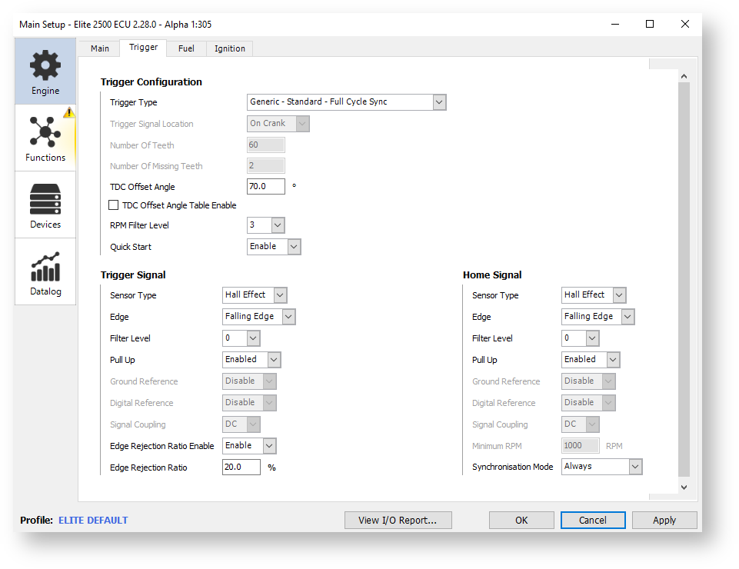This screenshot has height=569, width=739.
Task: Open Home Signal Sensor Type dropdown
Action: [x=594, y=295]
